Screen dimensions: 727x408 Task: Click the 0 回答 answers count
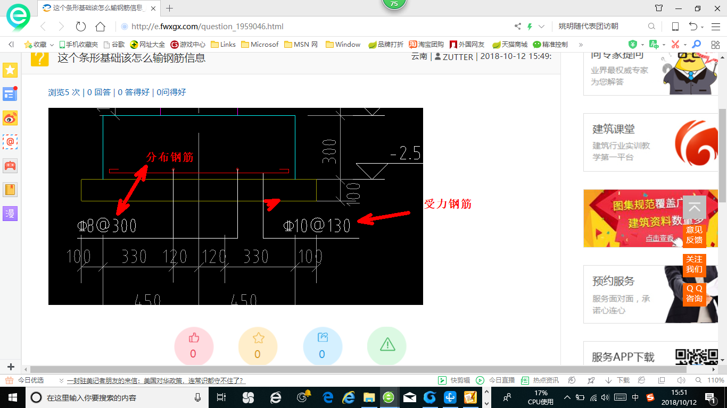coord(99,92)
